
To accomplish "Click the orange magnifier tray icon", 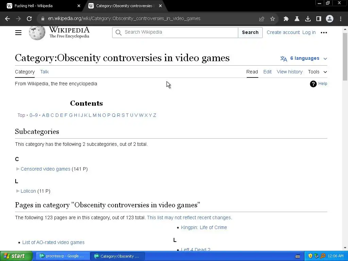I will (x=323, y=256).
